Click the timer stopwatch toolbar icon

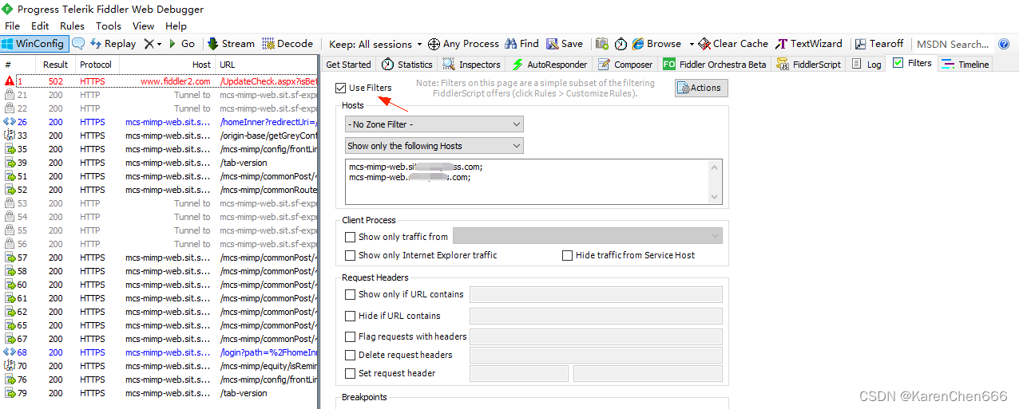point(621,44)
